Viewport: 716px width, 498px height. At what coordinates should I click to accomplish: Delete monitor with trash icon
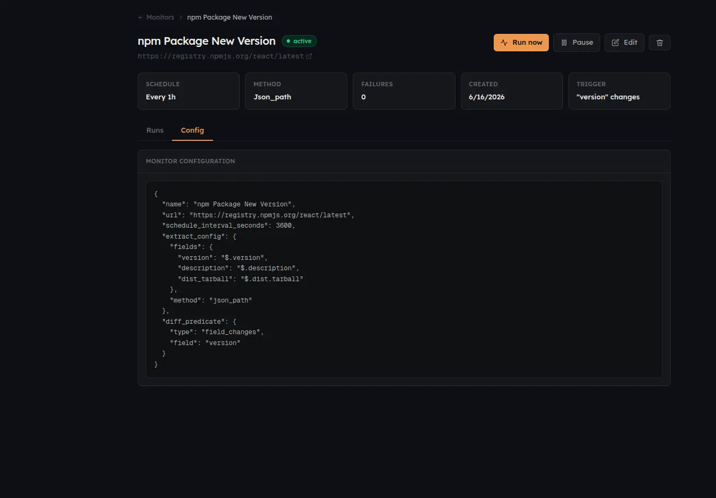(660, 43)
